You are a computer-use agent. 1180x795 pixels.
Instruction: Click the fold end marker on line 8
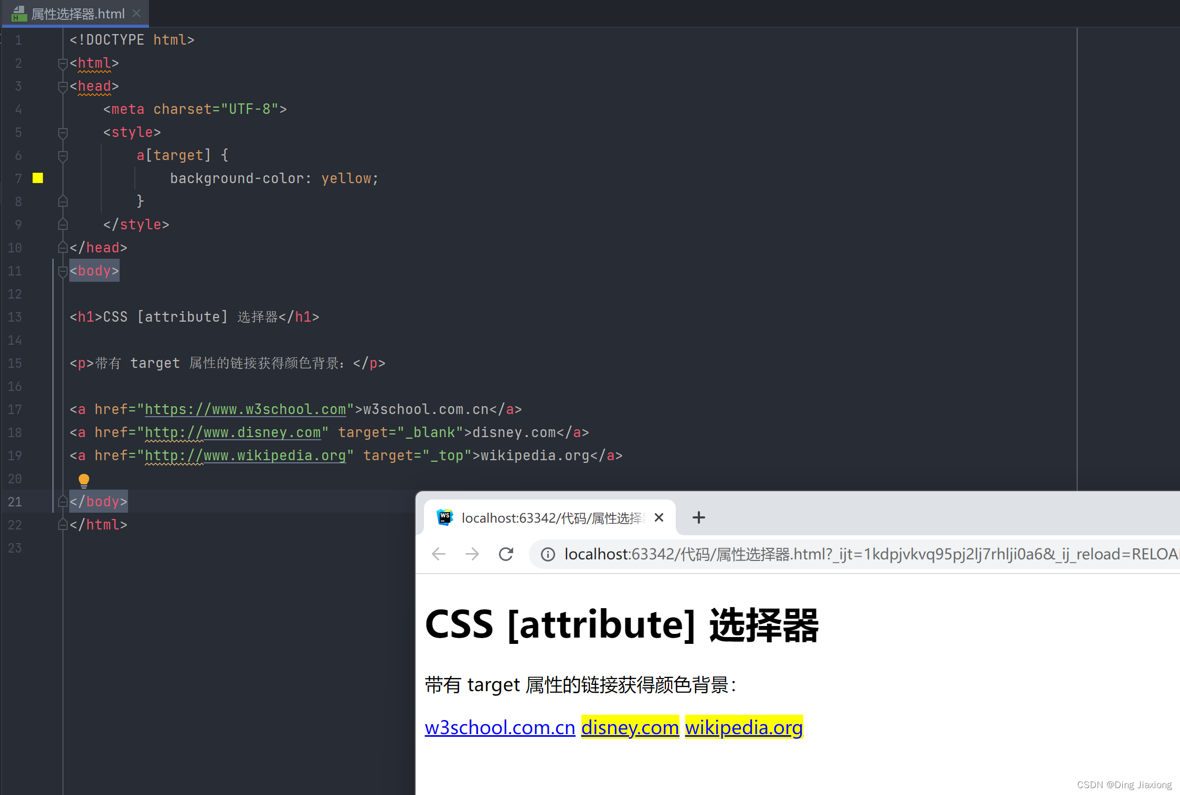pos(62,202)
